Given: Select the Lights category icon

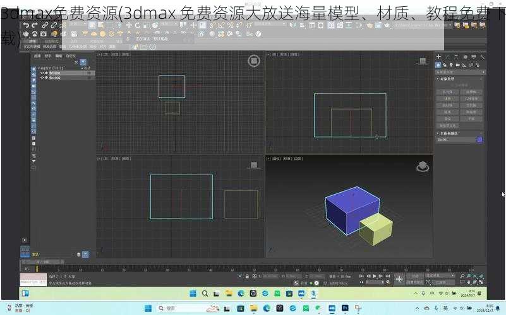Looking at the screenshot, I should pyautogui.click(x=451, y=65).
